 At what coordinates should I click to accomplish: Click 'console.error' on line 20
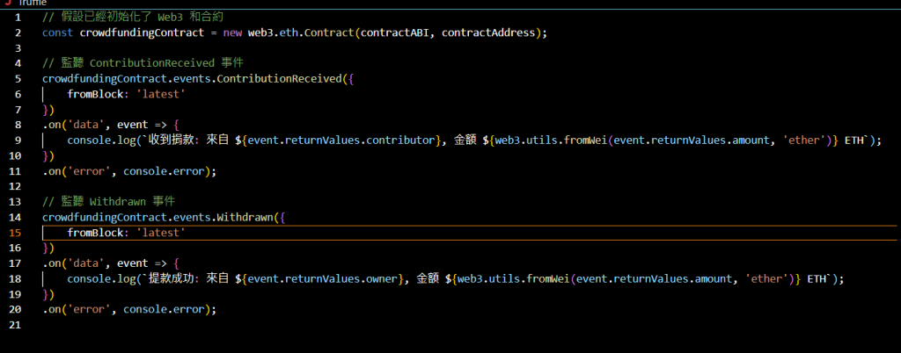[164, 309]
